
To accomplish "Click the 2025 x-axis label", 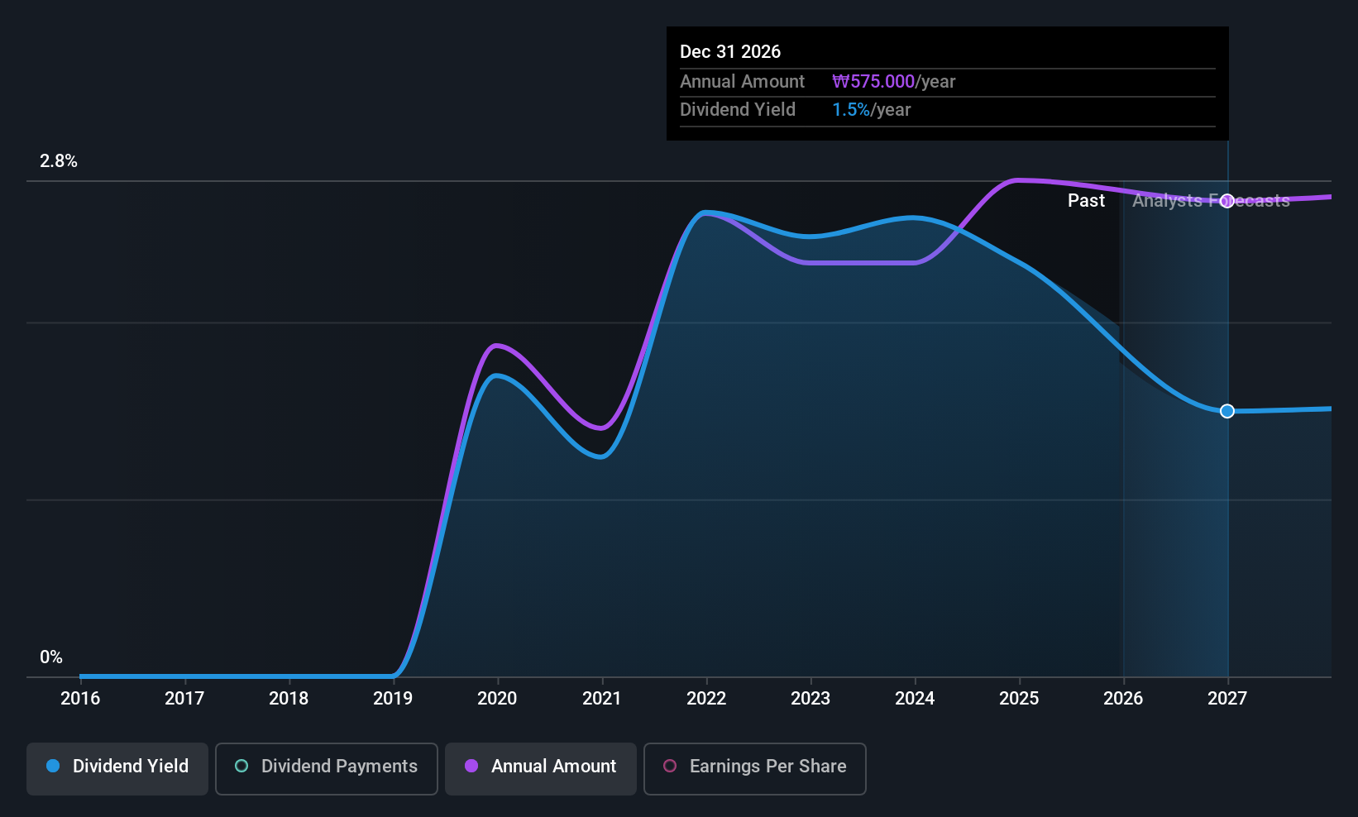I will pyautogui.click(x=1019, y=699).
